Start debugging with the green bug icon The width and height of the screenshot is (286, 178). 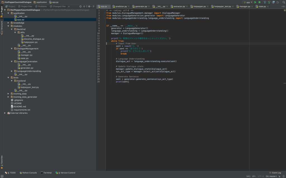point(259,2)
